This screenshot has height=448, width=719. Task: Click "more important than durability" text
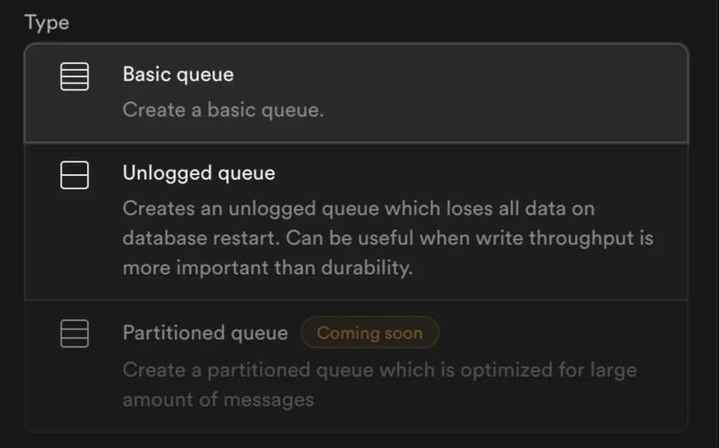point(267,269)
